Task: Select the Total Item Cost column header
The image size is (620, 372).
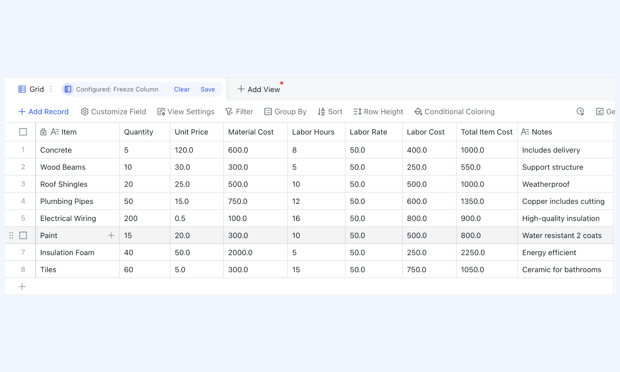Action: (487, 132)
